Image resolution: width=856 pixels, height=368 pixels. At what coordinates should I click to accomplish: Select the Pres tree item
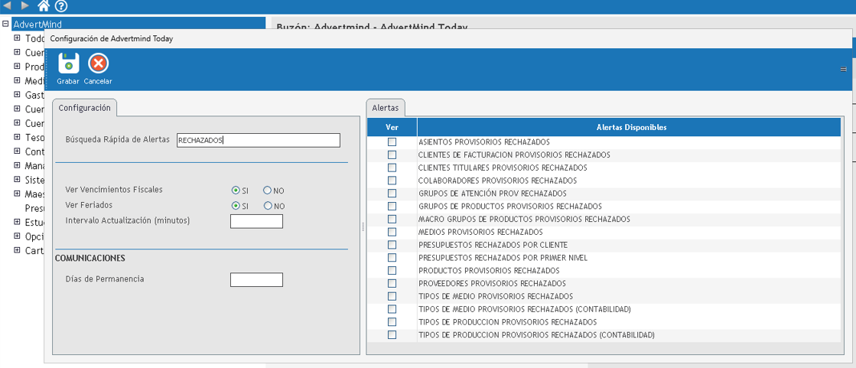coord(34,207)
